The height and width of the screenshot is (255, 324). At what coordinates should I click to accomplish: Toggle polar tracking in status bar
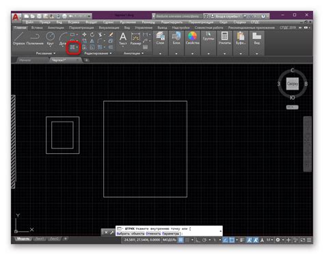(x=204, y=240)
